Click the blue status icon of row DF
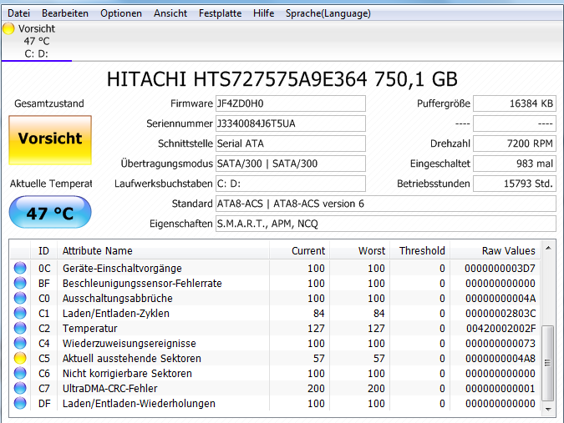 pos(20,404)
